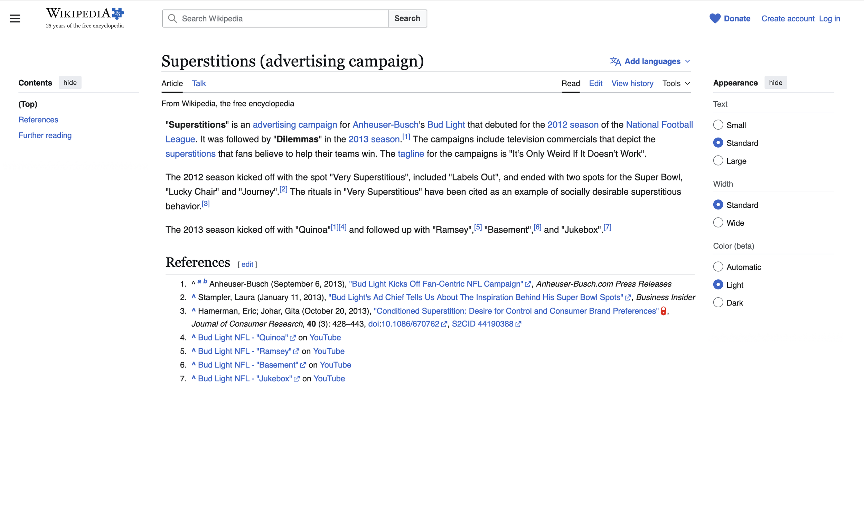864x523 pixels.
Task: Focus the Search Wikipedia input field
Action: click(x=275, y=19)
